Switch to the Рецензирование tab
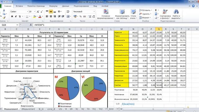 pyautogui.click(x=81, y=6)
